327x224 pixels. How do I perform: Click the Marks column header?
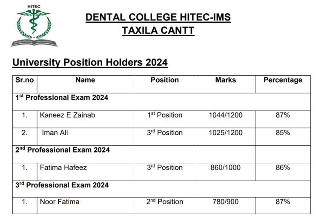[x=226, y=84]
